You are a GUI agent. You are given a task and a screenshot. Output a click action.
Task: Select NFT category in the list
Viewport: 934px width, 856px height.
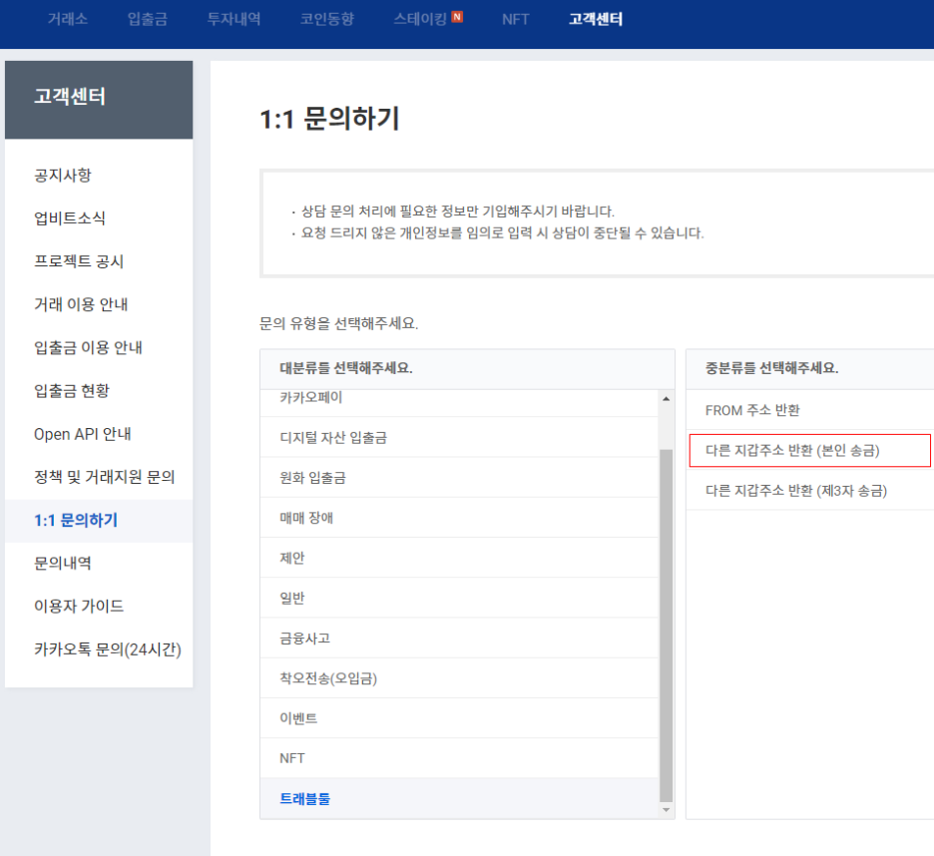[459, 757]
